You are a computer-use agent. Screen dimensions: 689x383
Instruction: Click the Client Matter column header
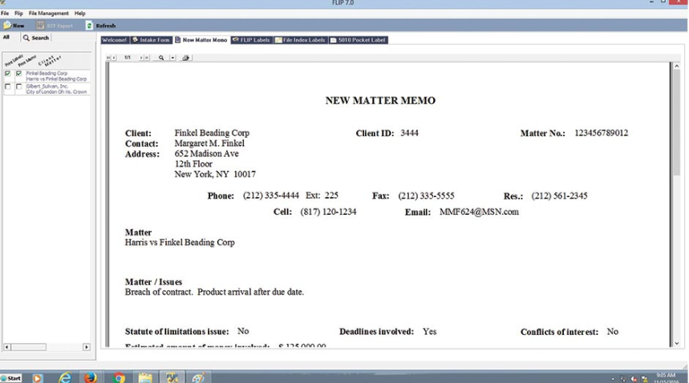51,61
